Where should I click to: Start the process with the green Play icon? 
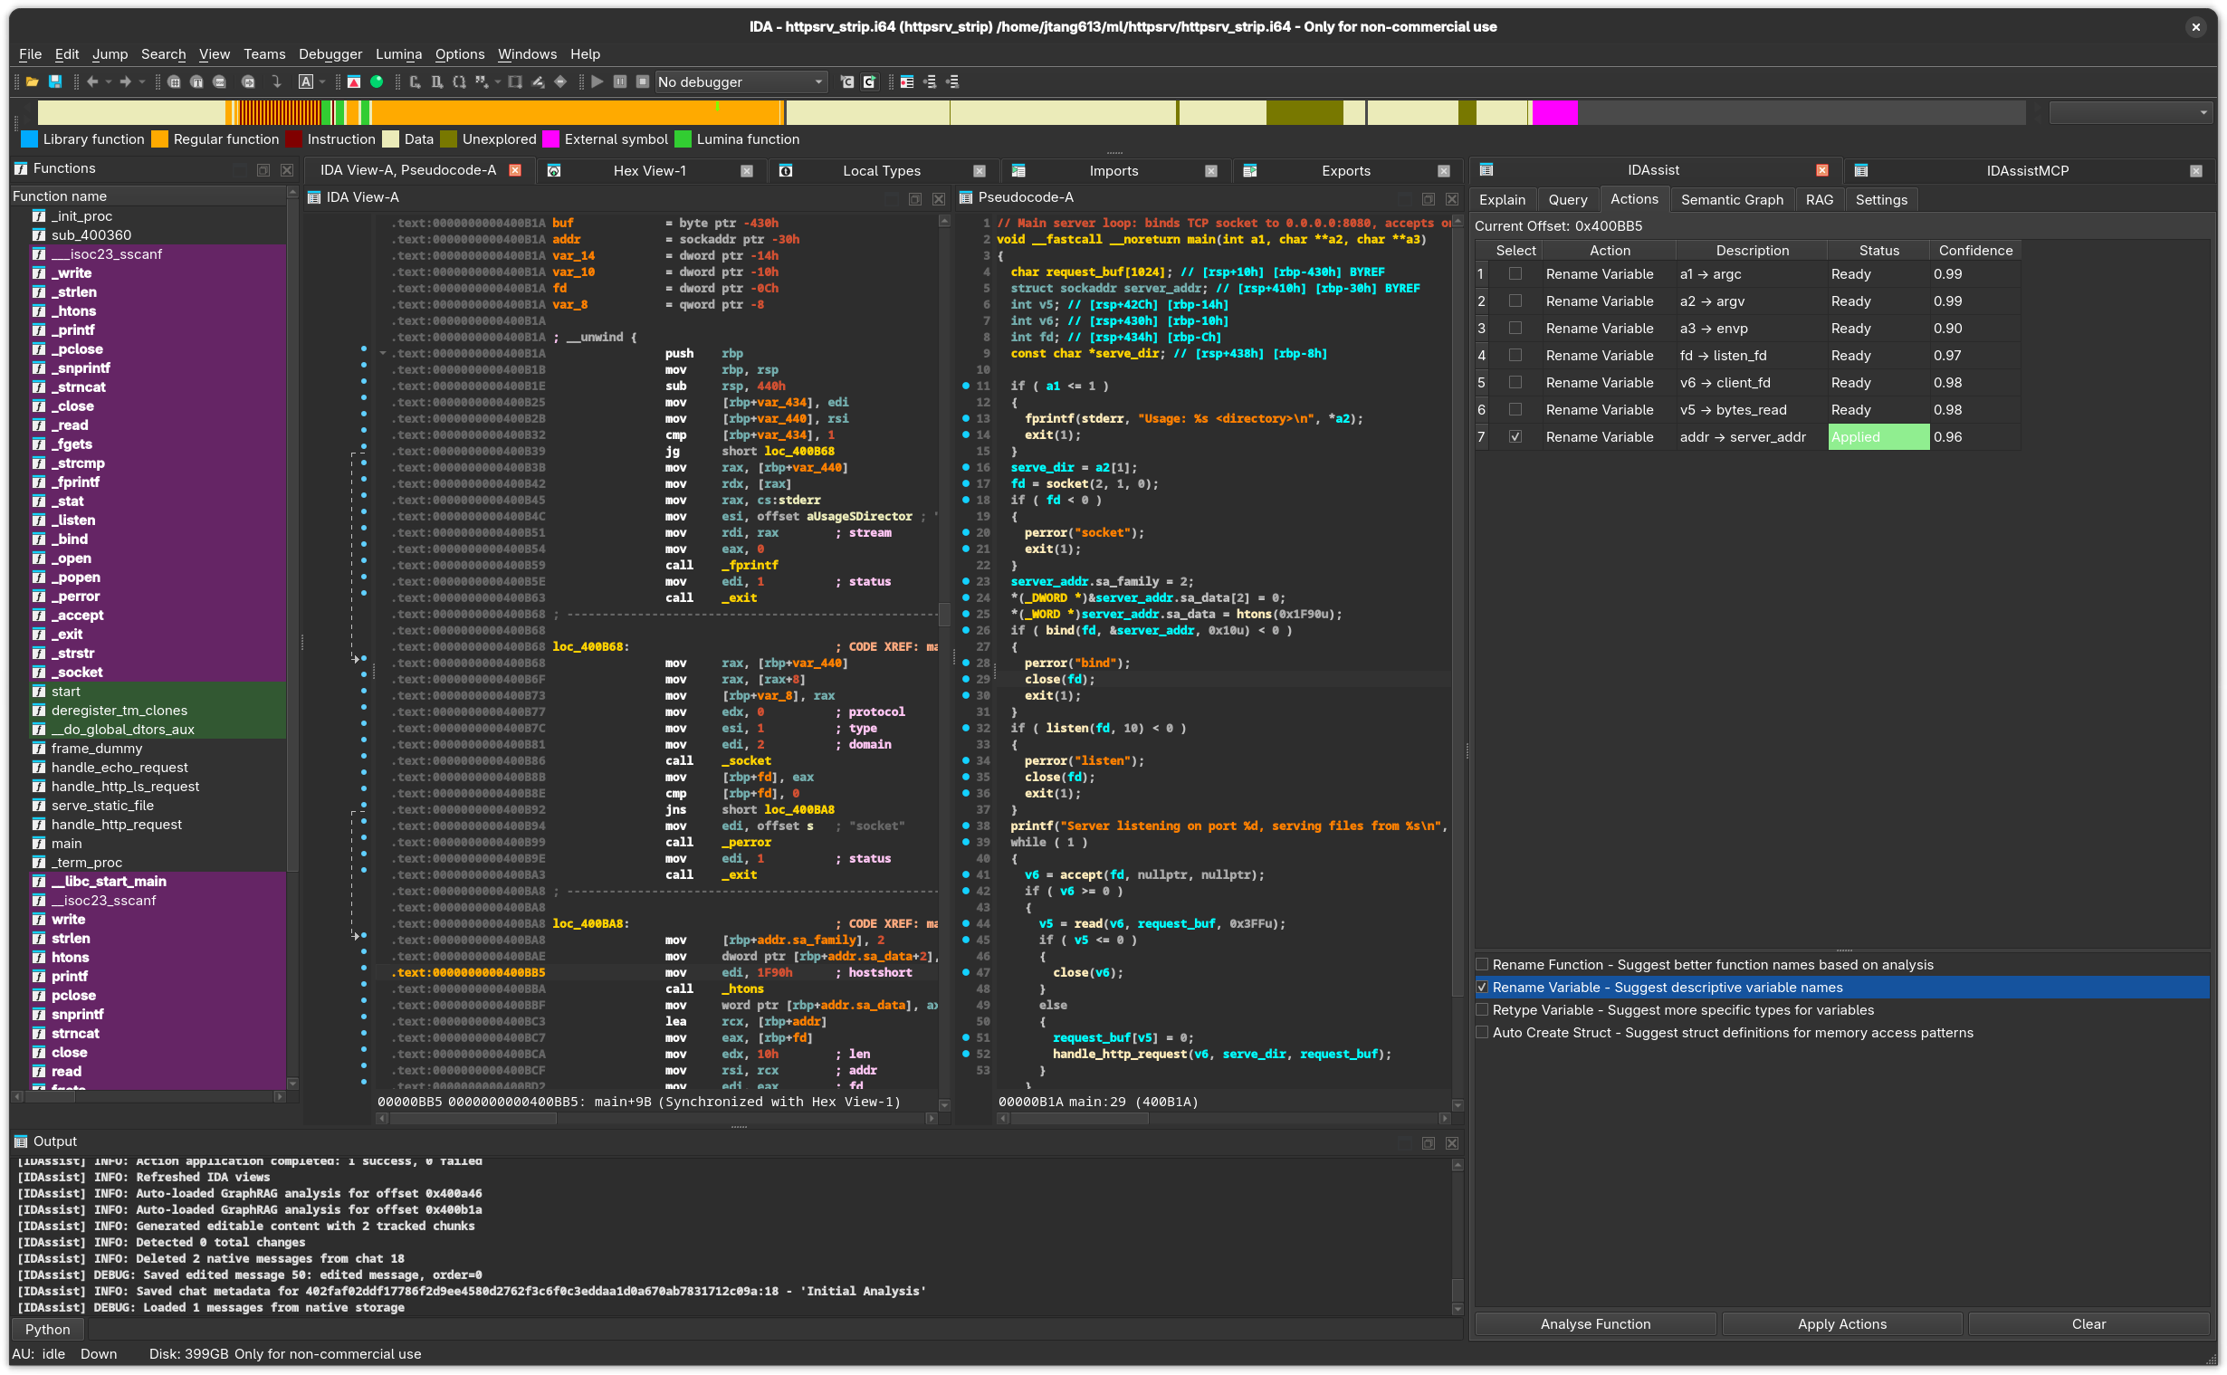click(x=597, y=81)
